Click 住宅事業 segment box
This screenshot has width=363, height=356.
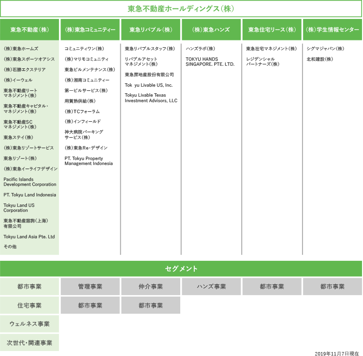tap(29, 305)
